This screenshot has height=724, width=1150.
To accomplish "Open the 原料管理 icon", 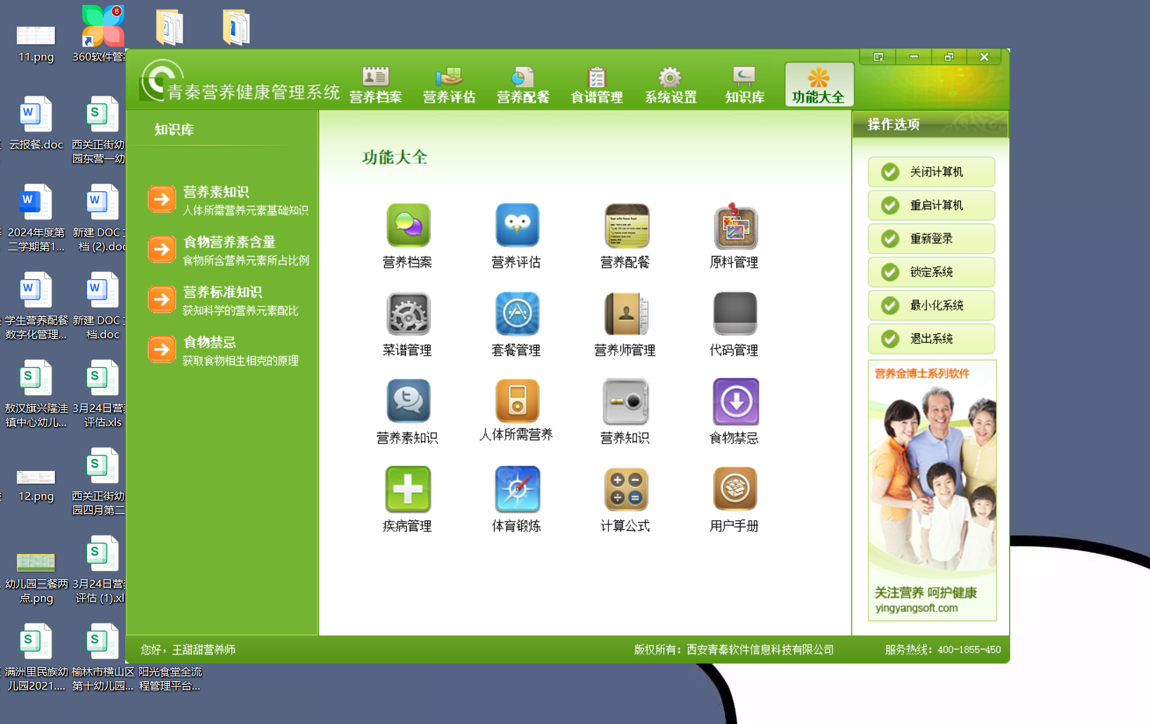I will point(735,226).
